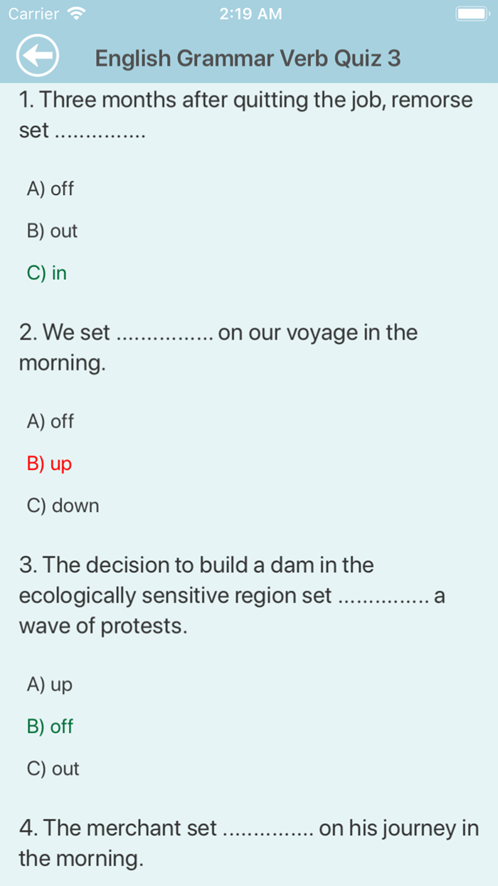Tap the red incorrect answer B) up
Screen dimensions: 498x886
pos(48,464)
